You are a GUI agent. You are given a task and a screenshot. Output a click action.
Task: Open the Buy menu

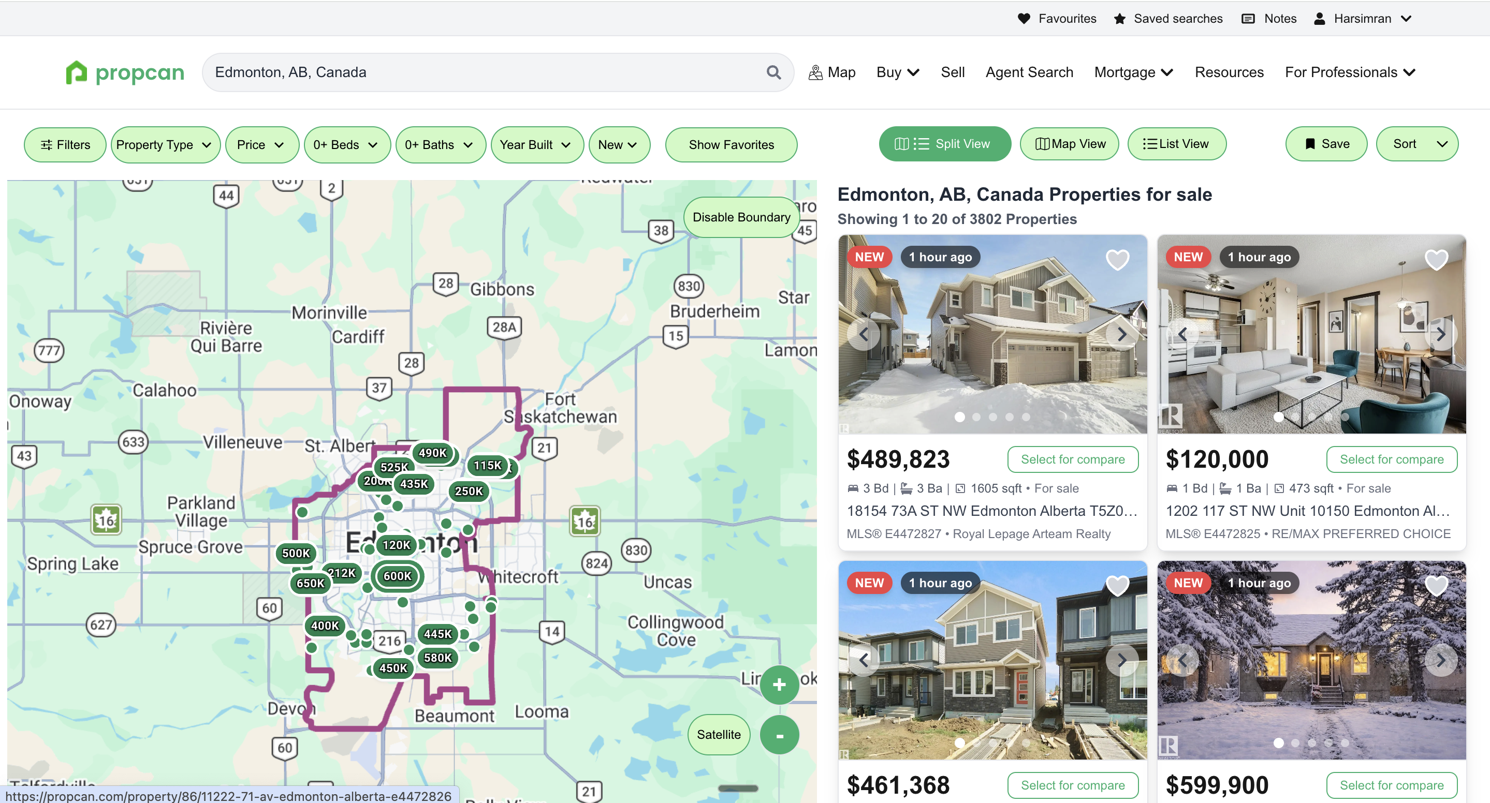897,72
